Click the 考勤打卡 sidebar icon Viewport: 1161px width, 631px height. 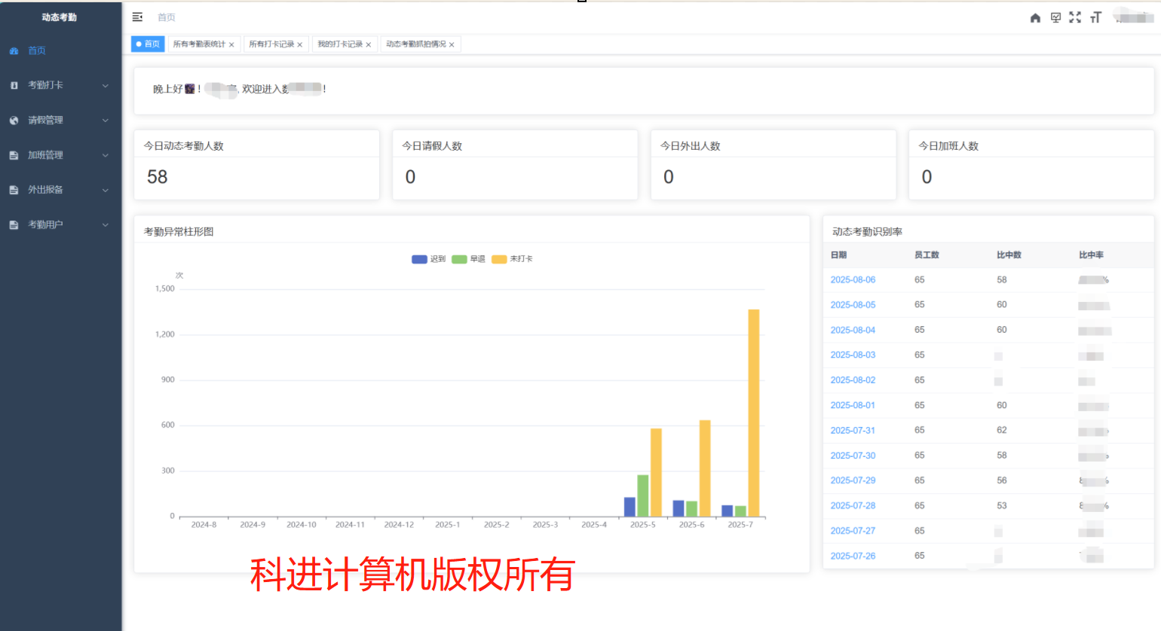pos(14,85)
